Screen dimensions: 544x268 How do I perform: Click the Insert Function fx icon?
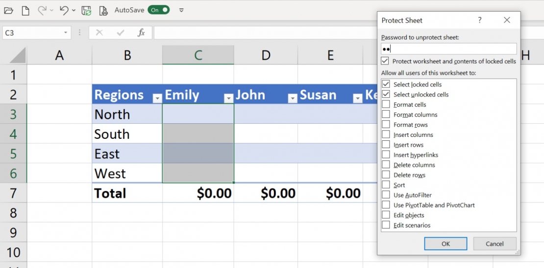point(141,33)
